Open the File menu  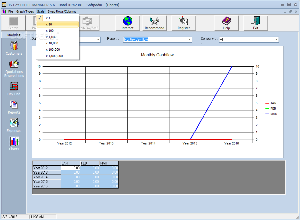pos(11,11)
